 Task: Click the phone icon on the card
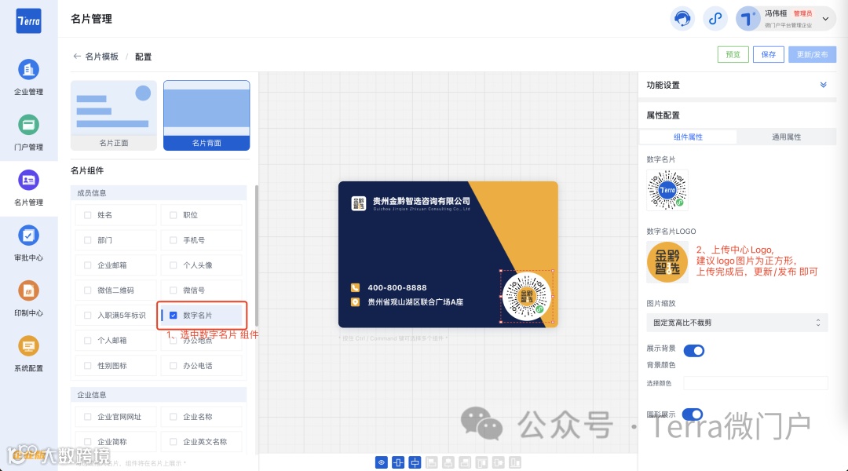tap(356, 287)
